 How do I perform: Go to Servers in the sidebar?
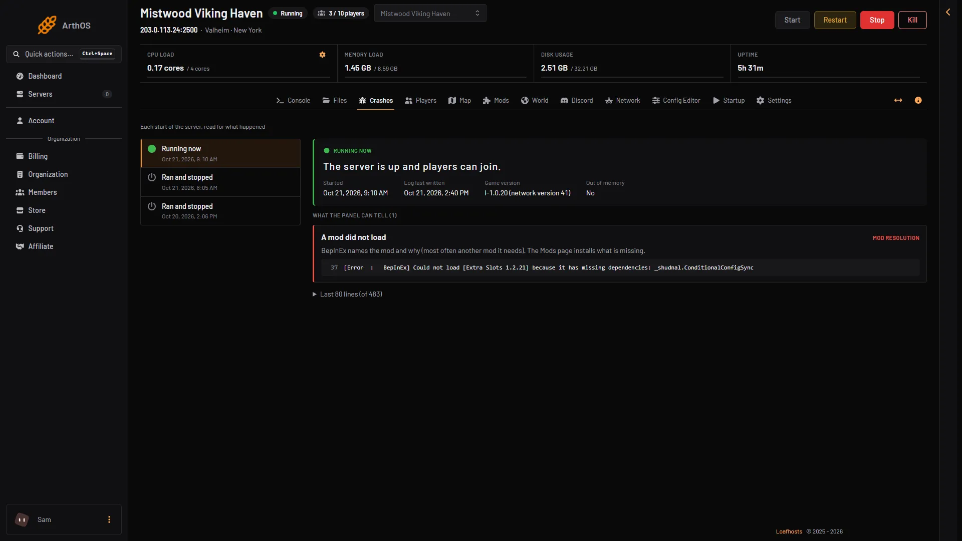[x=64, y=94]
